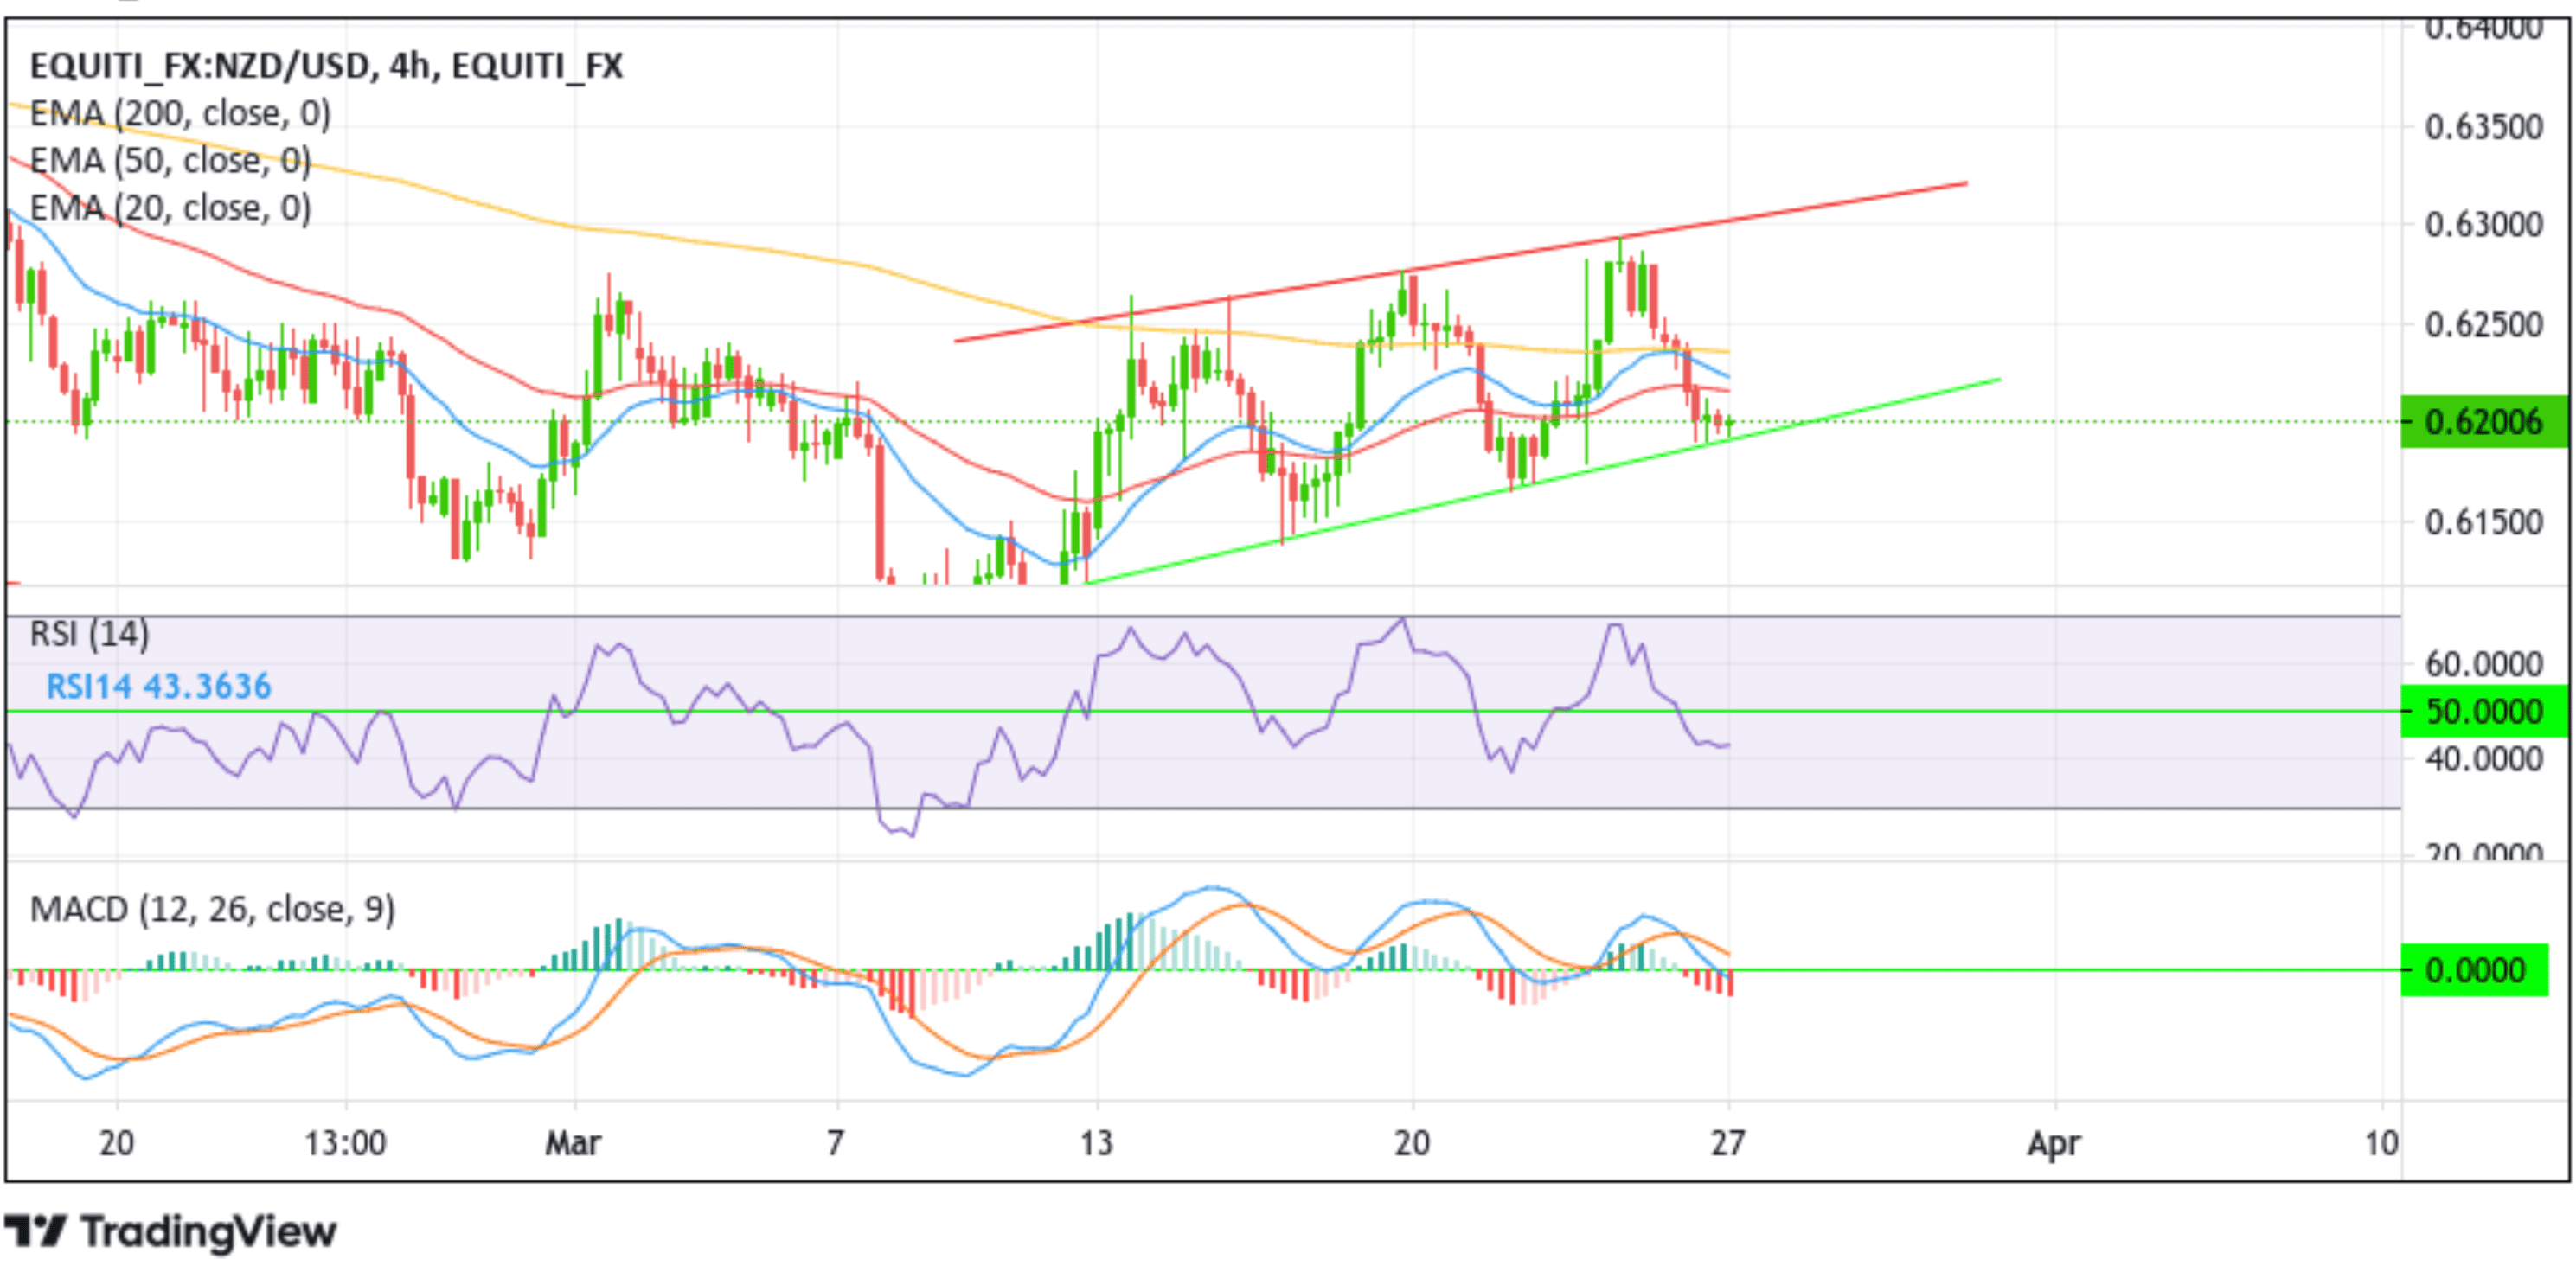Click the TradingView logo
2576x1285 pixels.
pyautogui.click(x=171, y=1231)
